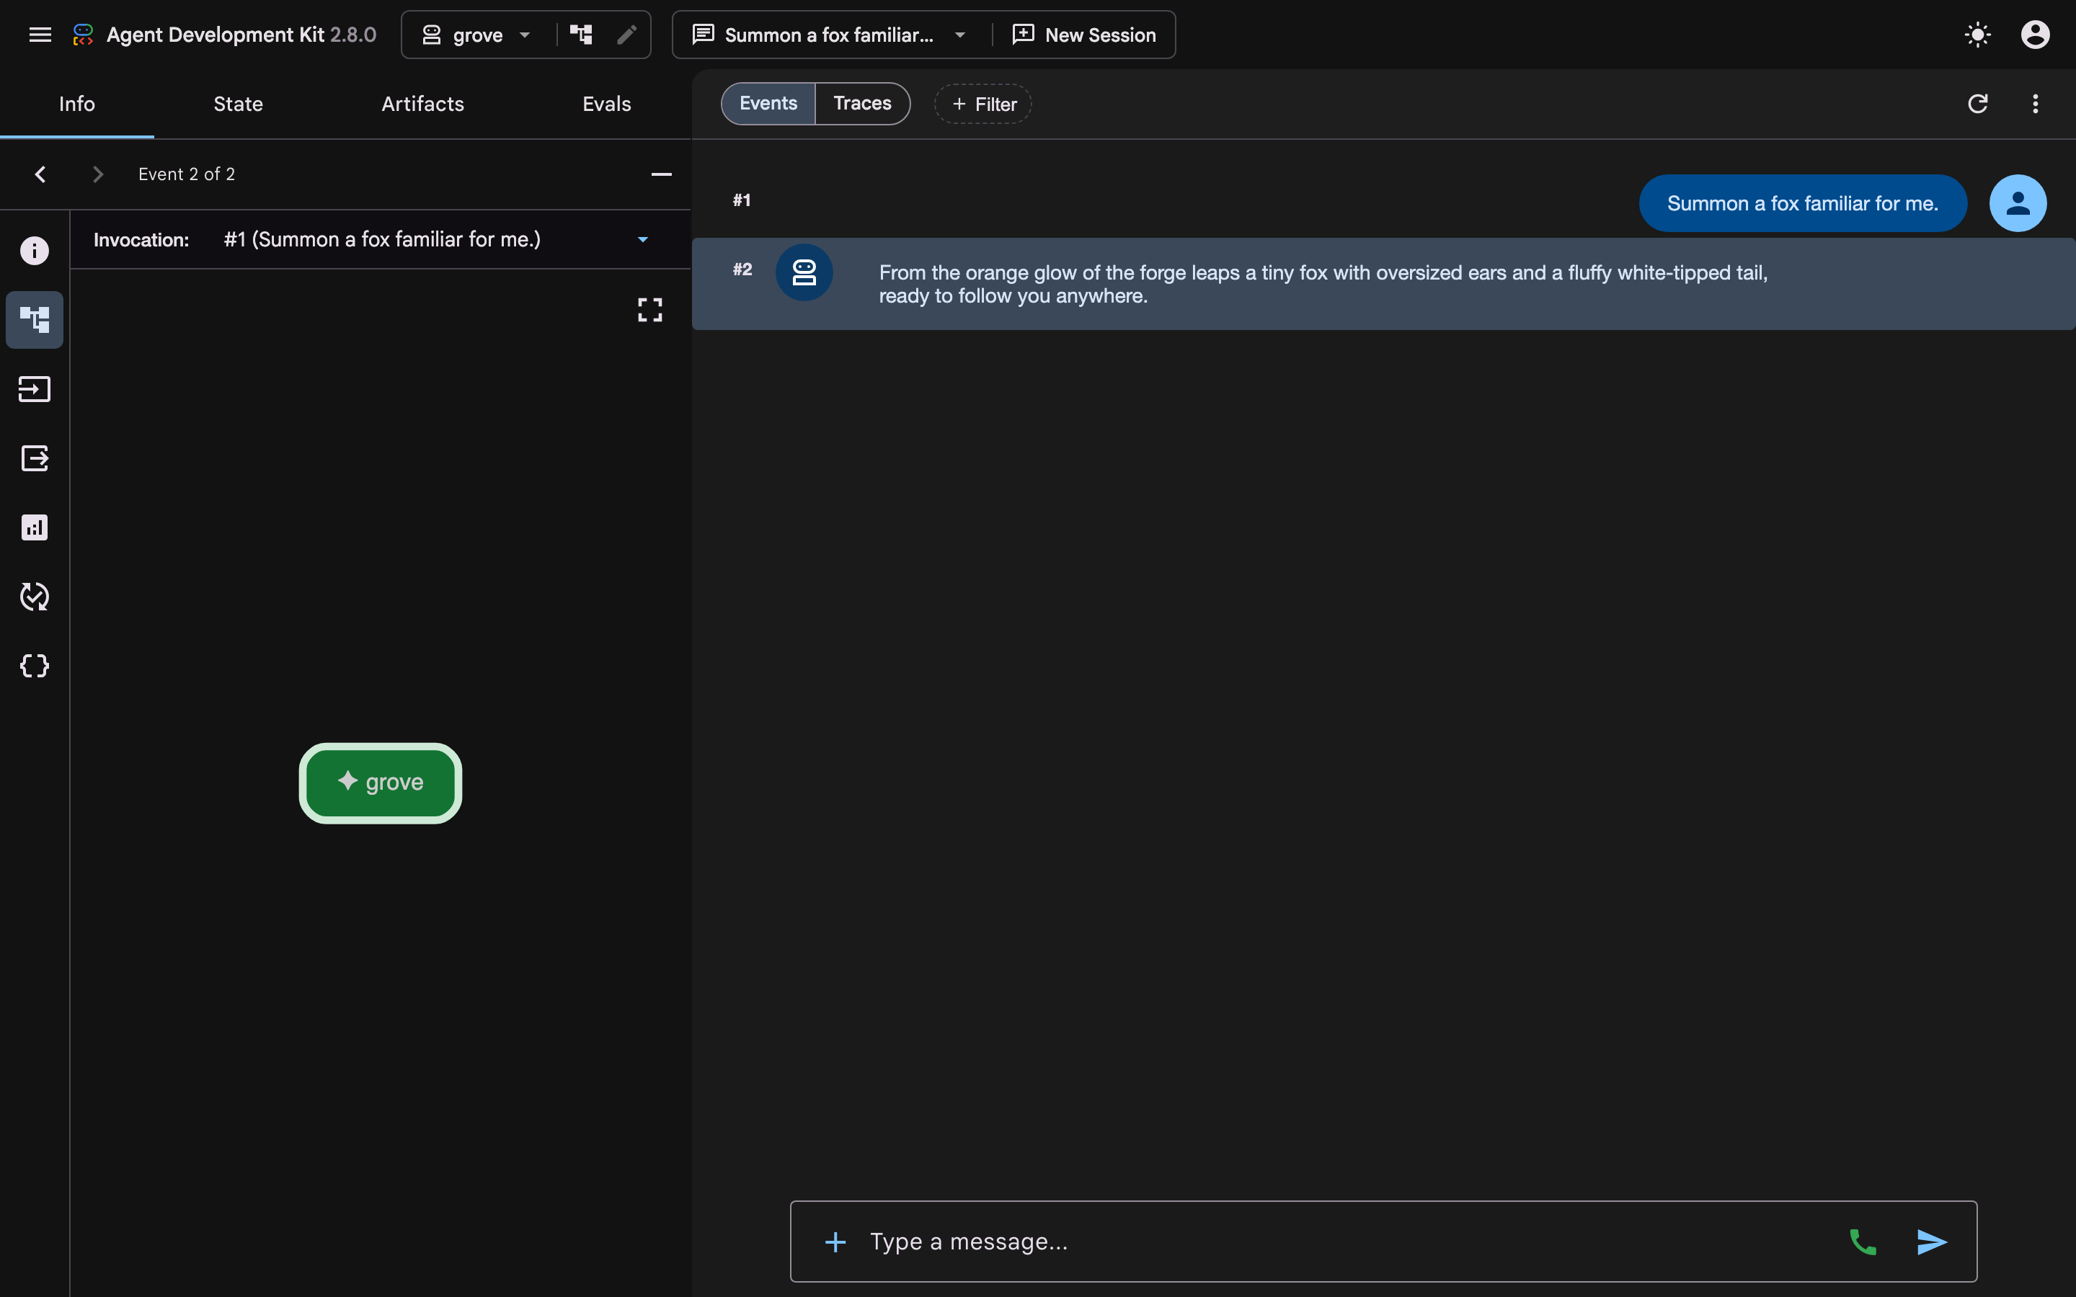Open the Artifacts tab
Viewport: 2076px width, 1297px height.
423,104
